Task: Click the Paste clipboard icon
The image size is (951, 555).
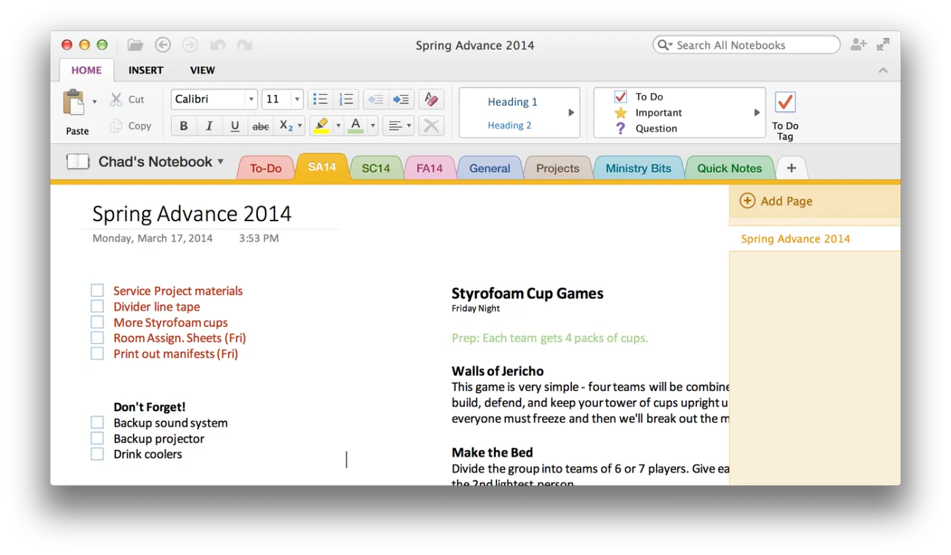Action: click(73, 103)
